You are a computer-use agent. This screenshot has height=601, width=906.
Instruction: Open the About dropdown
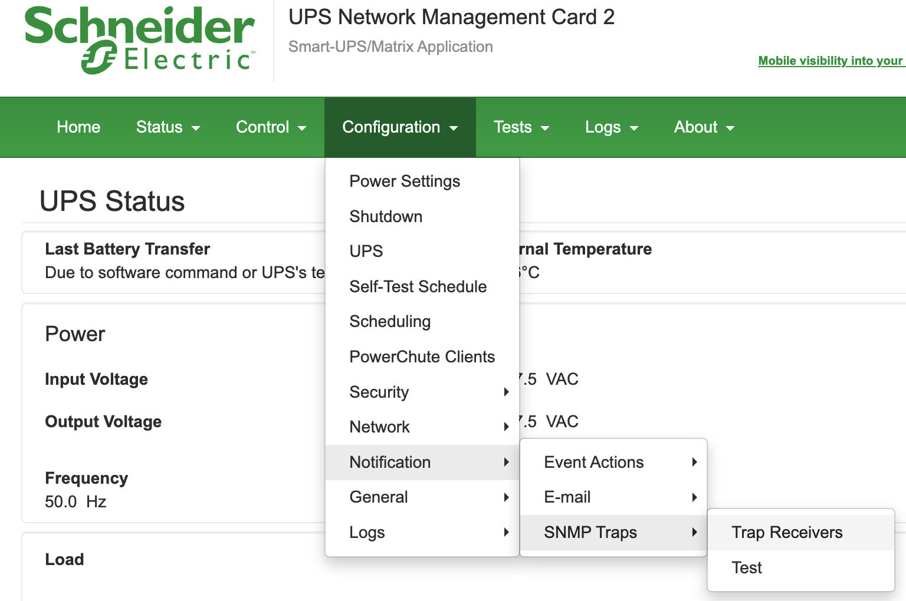(704, 127)
